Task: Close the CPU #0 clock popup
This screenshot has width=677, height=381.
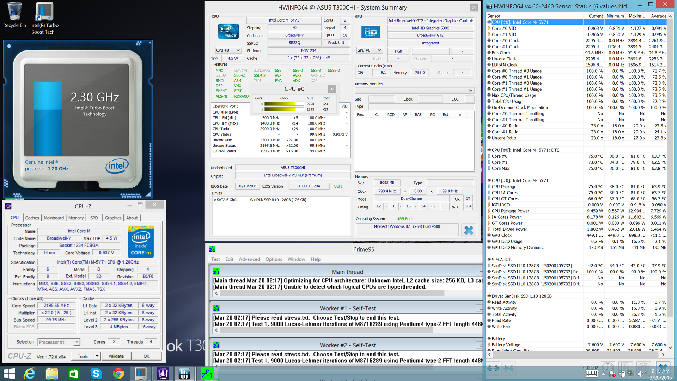Action: pos(332,89)
